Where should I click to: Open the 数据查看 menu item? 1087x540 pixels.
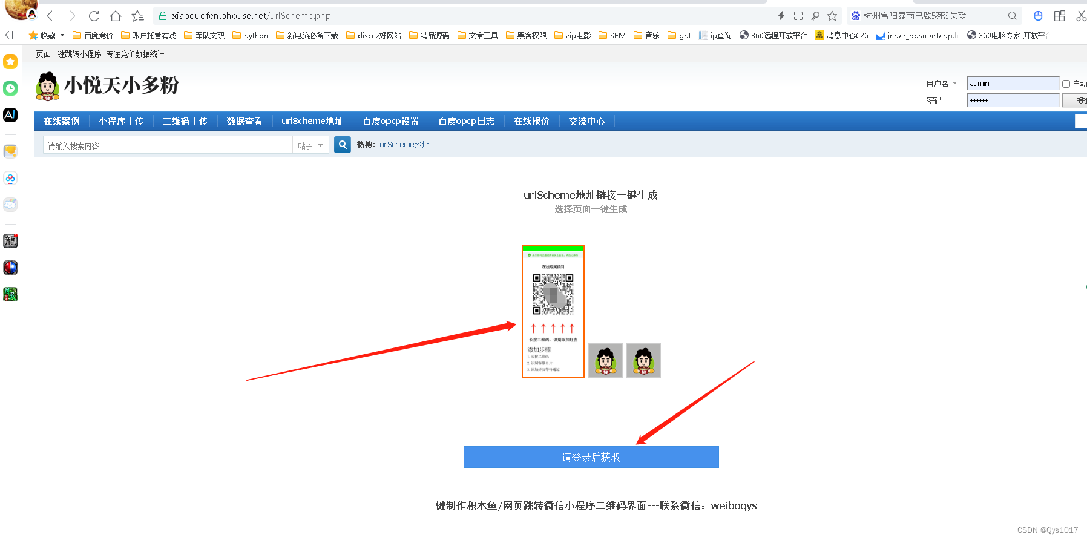point(245,121)
